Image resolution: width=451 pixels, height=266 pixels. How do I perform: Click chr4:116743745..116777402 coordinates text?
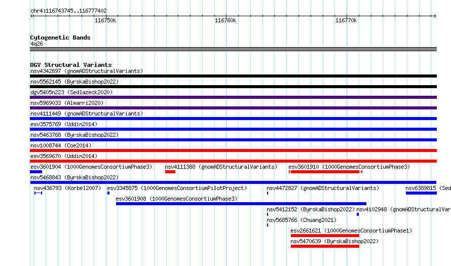(x=68, y=11)
